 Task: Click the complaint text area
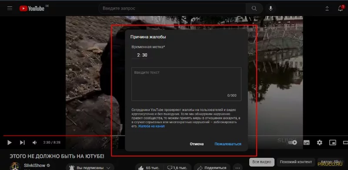(186, 84)
